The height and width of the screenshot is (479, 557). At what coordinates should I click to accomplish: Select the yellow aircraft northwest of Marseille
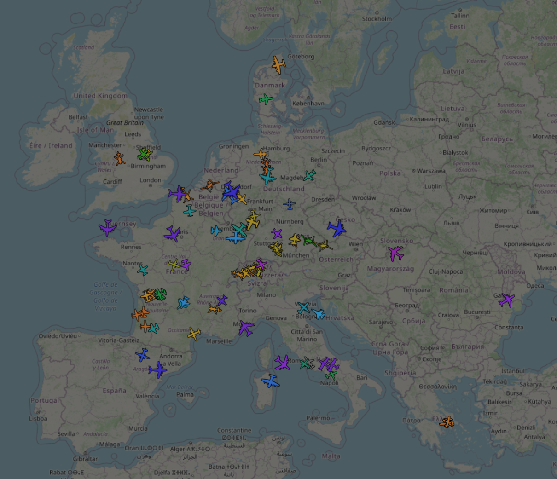click(194, 334)
